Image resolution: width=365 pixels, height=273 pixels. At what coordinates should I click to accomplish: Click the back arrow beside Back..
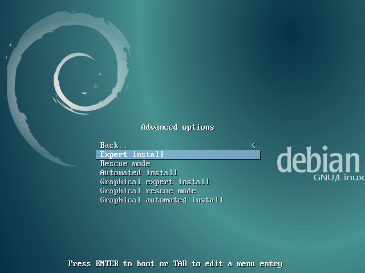[x=253, y=146]
